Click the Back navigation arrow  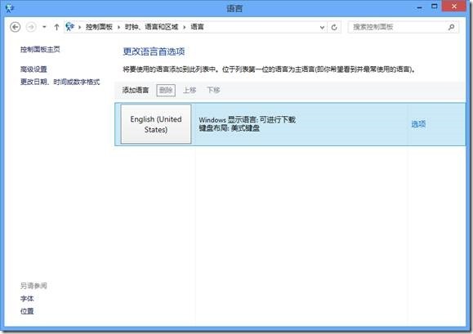(x=15, y=27)
